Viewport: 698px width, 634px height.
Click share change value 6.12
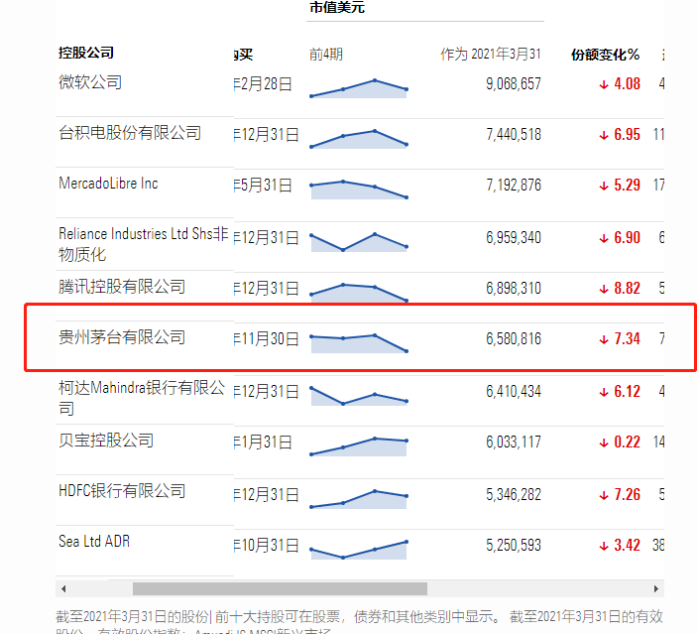pyautogui.click(x=627, y=391)
